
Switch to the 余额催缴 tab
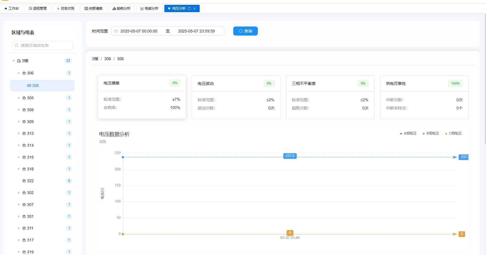click(94, 8)
